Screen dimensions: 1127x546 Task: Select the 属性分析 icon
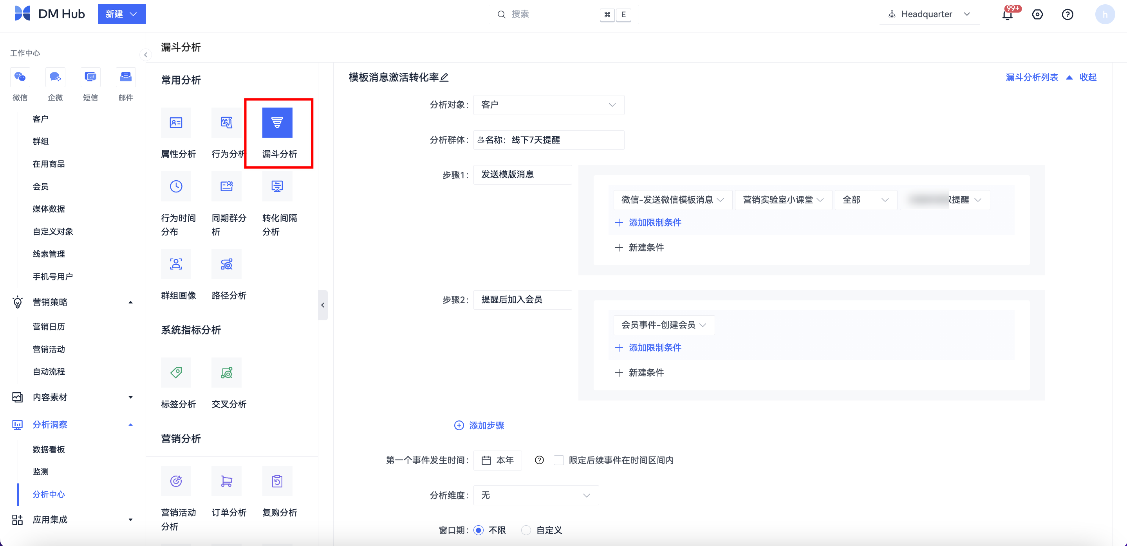coord(176,123)
